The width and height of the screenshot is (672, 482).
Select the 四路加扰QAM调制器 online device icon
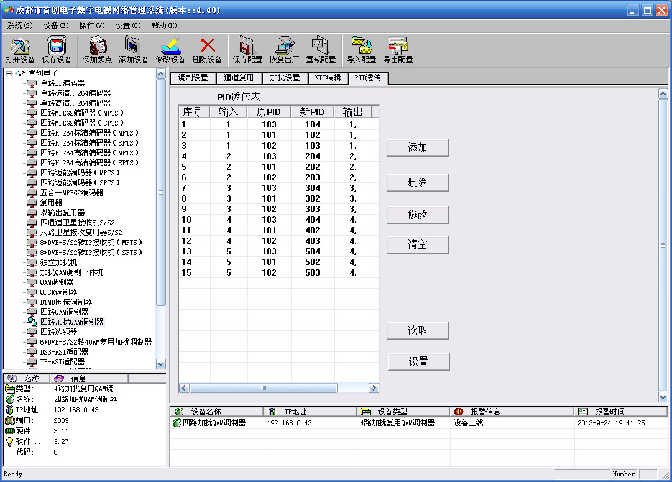click(32, 322)
